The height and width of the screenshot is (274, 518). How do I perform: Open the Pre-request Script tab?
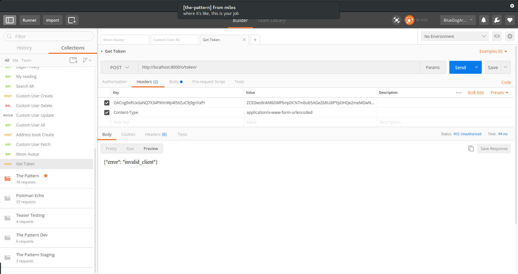[x=208, y=82]
